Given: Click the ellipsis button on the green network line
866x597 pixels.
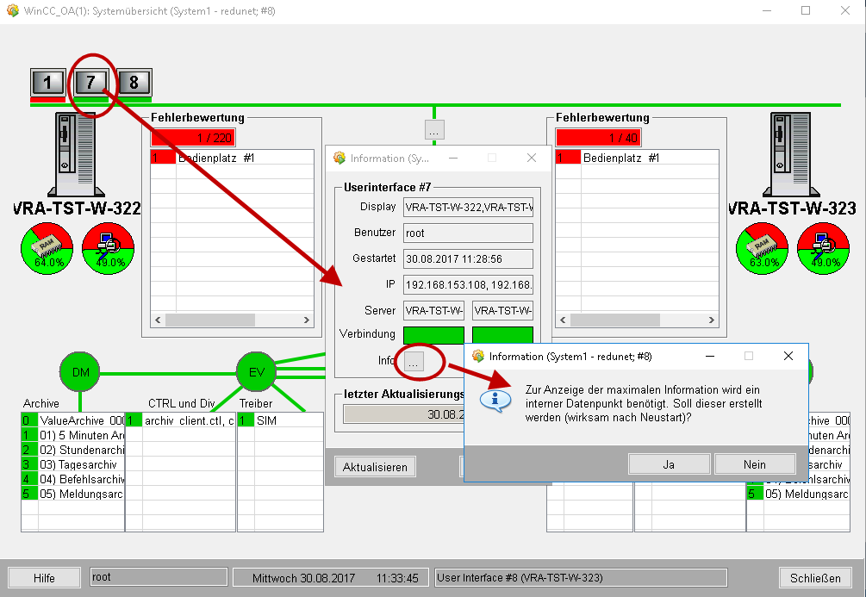Looking at the screenshot, I should 434,130.
